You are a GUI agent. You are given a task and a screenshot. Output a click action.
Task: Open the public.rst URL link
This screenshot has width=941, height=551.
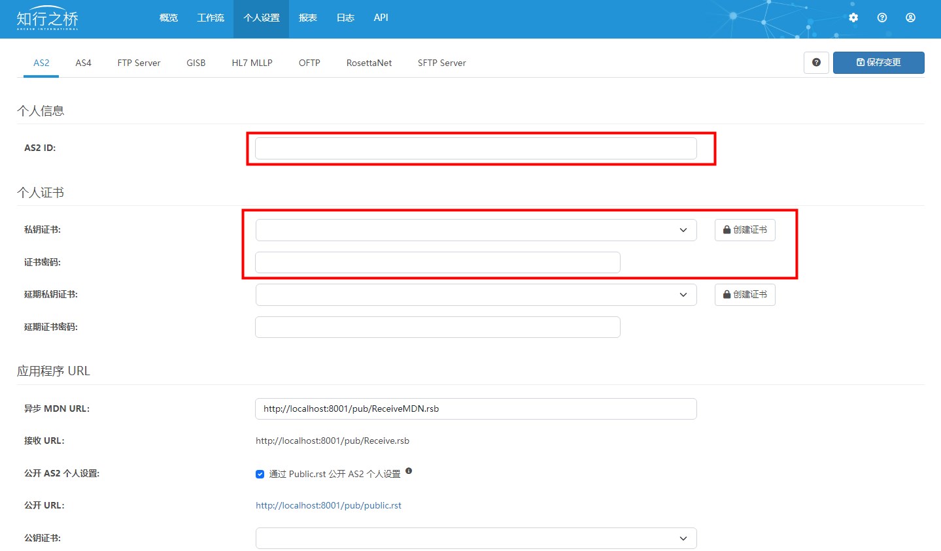[x=328, y=505]
